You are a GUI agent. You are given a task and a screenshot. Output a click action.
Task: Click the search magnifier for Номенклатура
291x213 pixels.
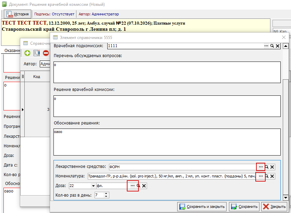(x=267, y=176)
